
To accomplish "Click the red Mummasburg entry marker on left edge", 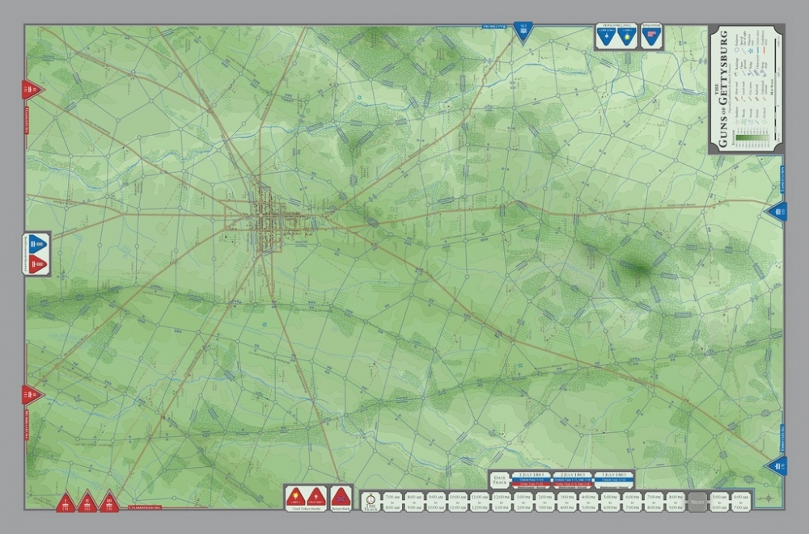I will tap(32, 395).
